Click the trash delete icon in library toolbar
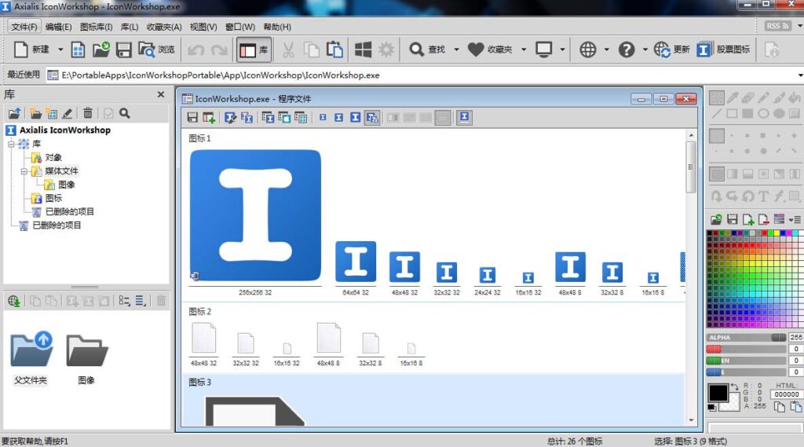This screenshot has height=447, width=804. pyautogui.click(x=88, y=113)
